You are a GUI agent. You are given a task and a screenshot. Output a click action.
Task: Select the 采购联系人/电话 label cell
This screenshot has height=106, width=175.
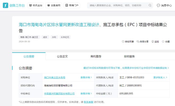point(106,77)
